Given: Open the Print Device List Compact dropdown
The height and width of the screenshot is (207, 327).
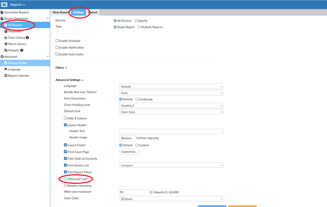Looking at the screenshot, I should [x=171, y=165].
